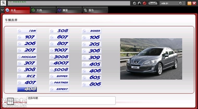Select the 308 vehicle

[27, 70]
